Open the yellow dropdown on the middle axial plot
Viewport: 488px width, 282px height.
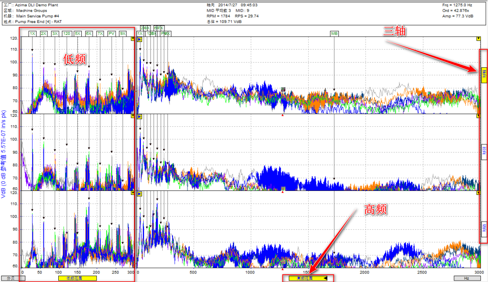pyautogui.click(x=132, y=117)
